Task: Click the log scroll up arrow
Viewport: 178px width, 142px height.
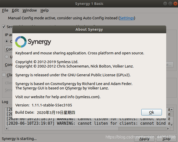Action: pyautogui.click(x=172, y=110)
